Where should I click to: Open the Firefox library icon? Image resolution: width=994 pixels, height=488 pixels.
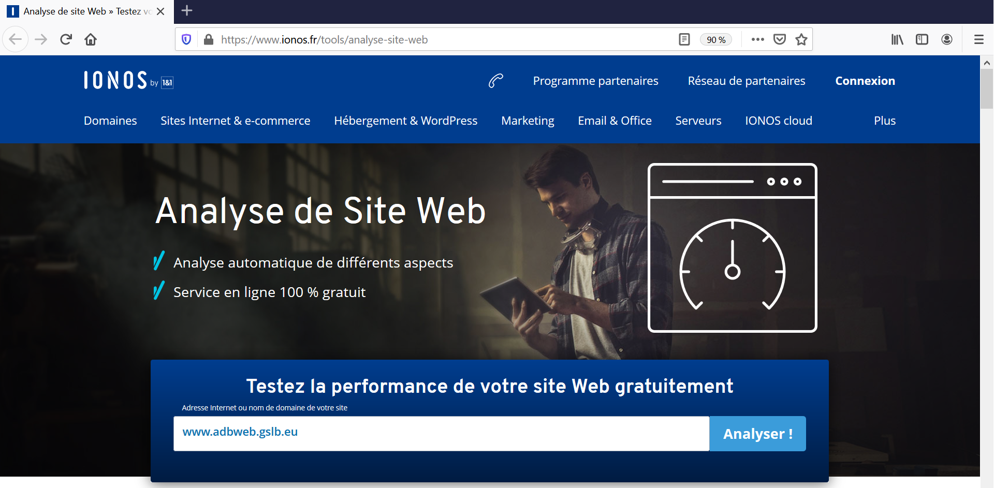(897, 39)
